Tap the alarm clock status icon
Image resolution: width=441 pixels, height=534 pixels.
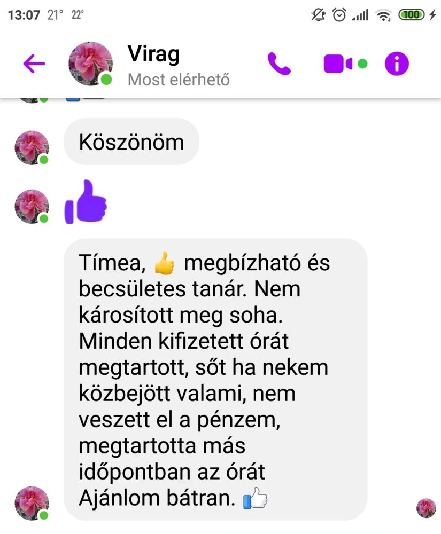click(x=339, y=14)
